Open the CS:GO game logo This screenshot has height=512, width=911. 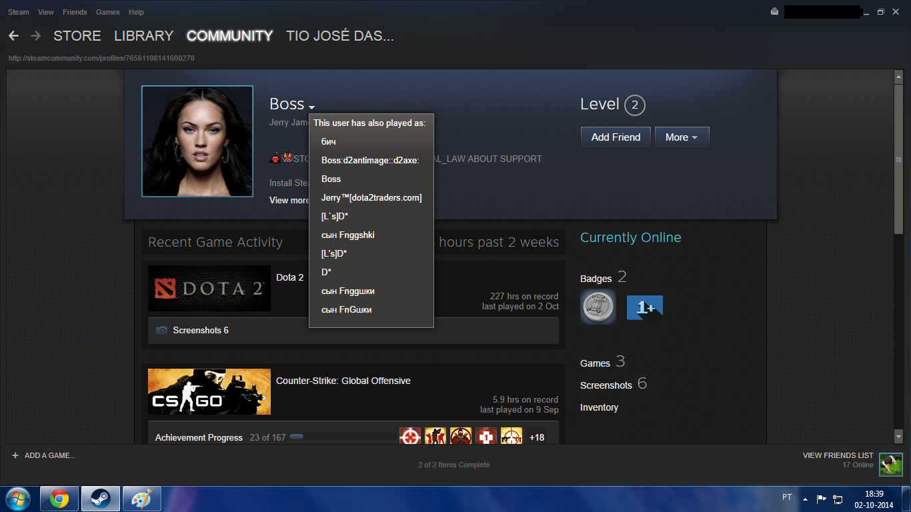pos(209,391)
